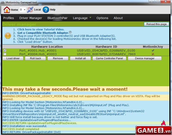Image resolution: width=172 pixels, height=135 pixels.
Task: Open the Tutorial Video link
Action: (x=41, y=29)
